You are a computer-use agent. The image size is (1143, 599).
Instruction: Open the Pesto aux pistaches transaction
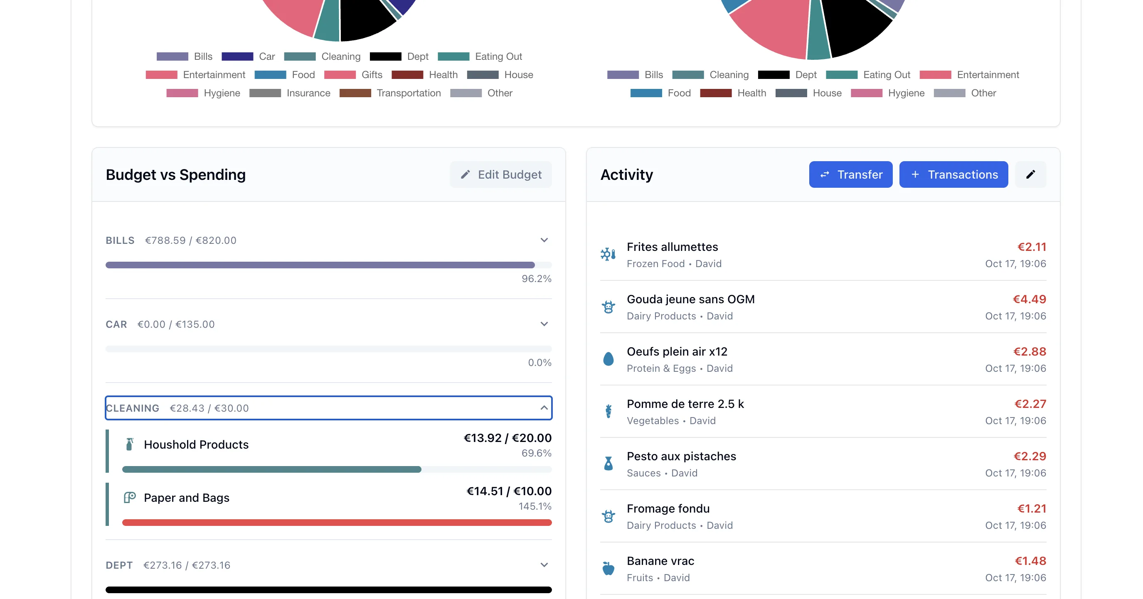823,464
